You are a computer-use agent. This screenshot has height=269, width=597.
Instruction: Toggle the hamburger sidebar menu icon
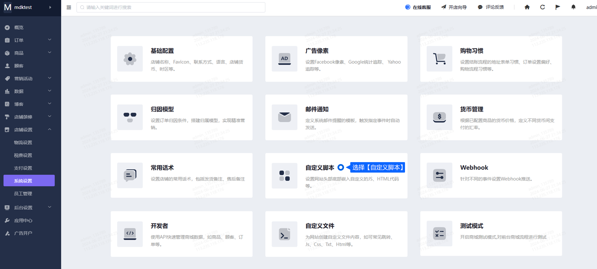pyautogui.click(x=69, y=7)
